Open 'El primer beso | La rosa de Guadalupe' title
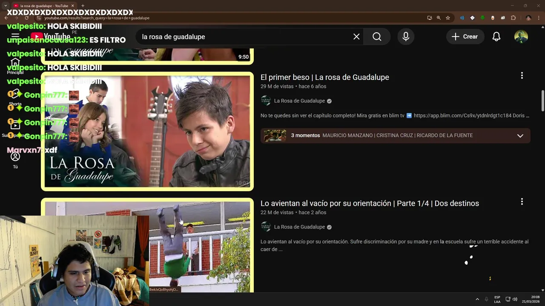Viewport: 545px width, 306px height. click(324, 77)
